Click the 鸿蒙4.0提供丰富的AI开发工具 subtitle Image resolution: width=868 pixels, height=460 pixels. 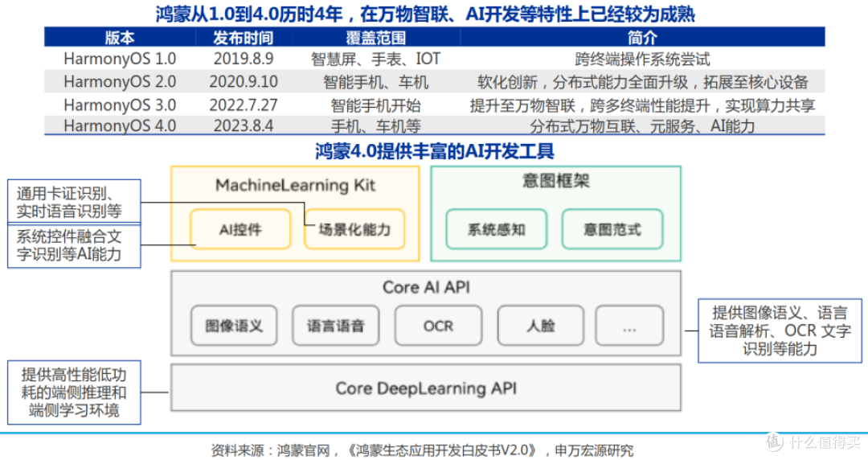click(x=435, y=150)
